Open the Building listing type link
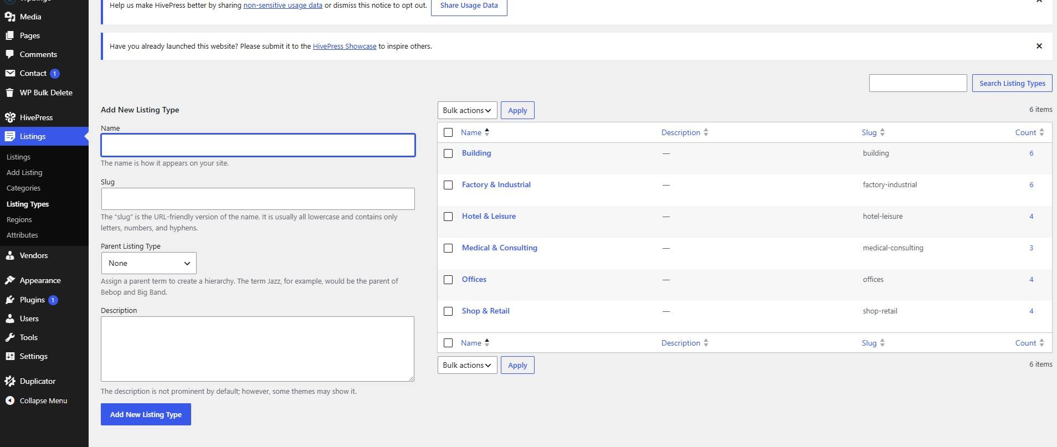Viewport: 1057px width, 447px height. [476, 153]
